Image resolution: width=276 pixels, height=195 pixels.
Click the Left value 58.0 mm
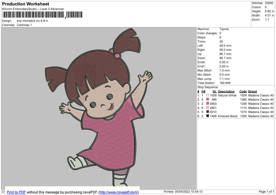225,46
